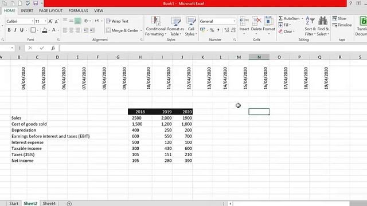Align text to middle
This screenshot has width=367, height=206.
71,21
